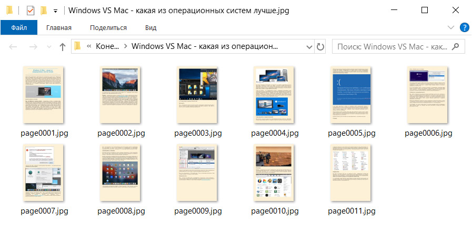The height and width of the screenshot is (232, 472).
Task: Select the page0010.jpg thumbnail
Action: tap(274, 173)
